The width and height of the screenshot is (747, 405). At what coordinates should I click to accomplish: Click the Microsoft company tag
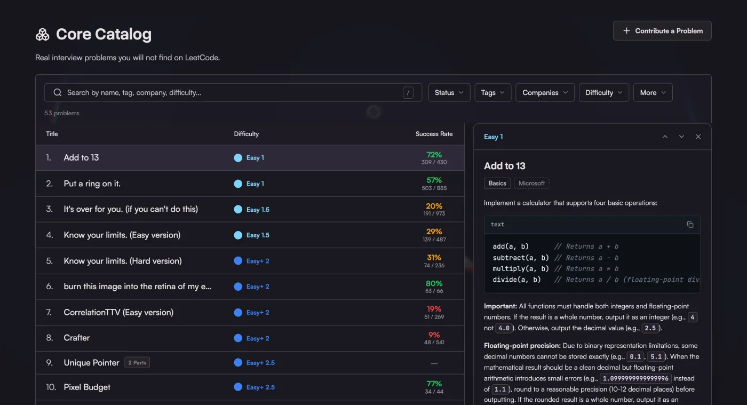click(532, 184)
